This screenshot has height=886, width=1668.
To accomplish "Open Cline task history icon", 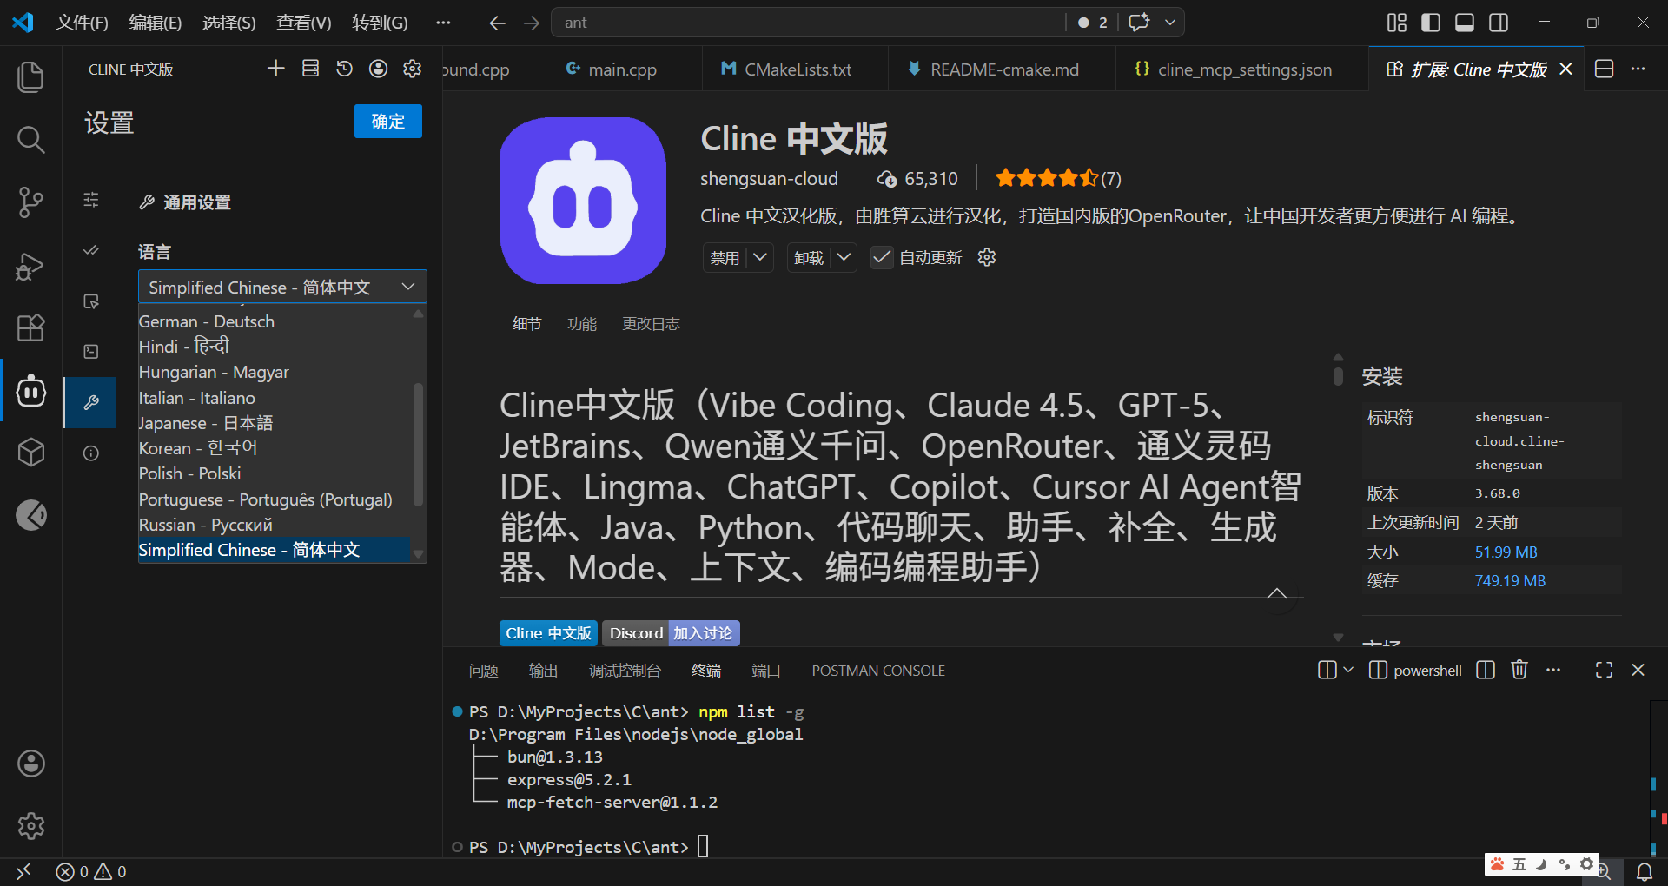I will click(345, 69).
